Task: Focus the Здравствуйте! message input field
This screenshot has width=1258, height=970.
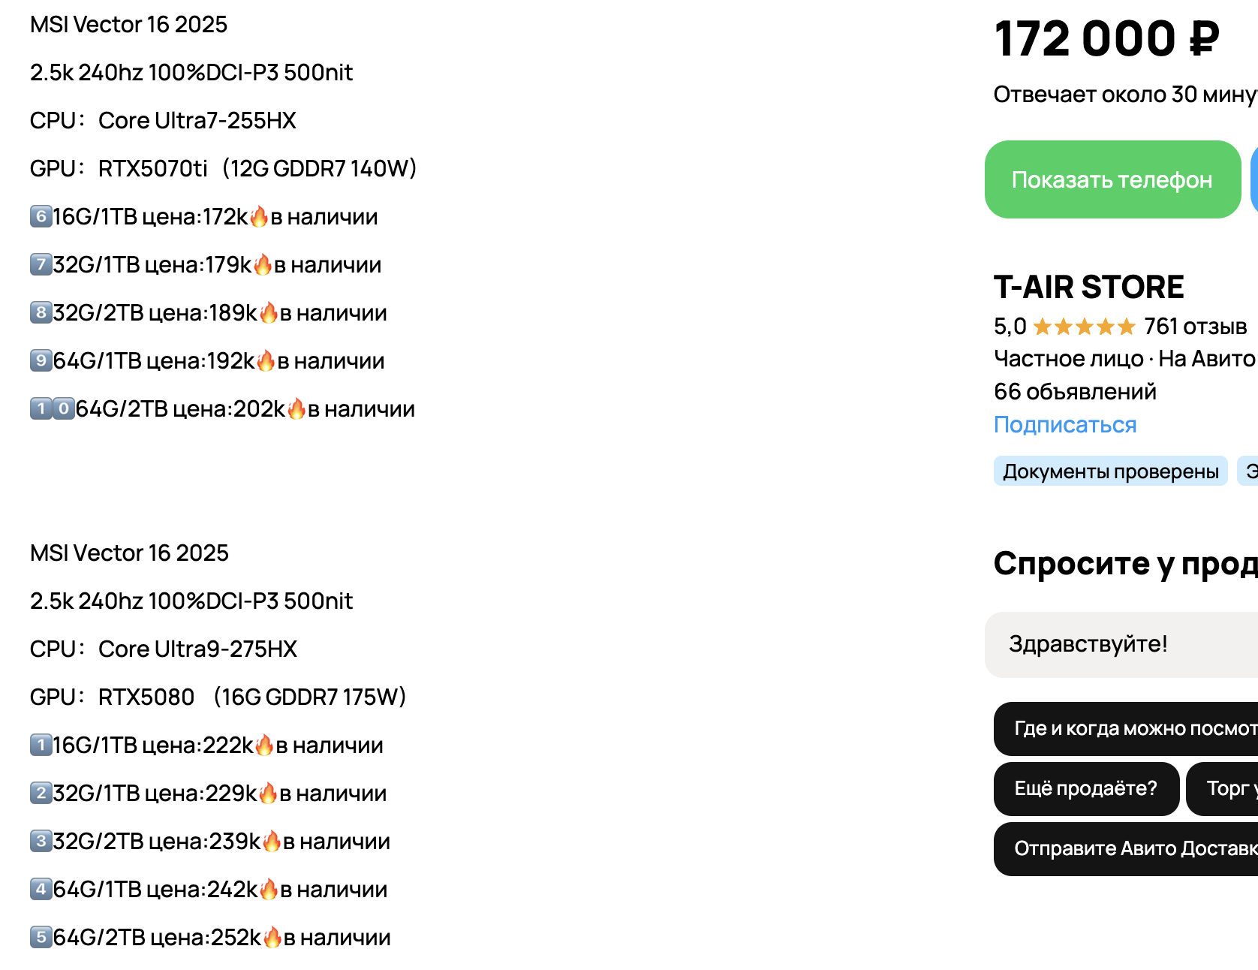Action: 1121,645
